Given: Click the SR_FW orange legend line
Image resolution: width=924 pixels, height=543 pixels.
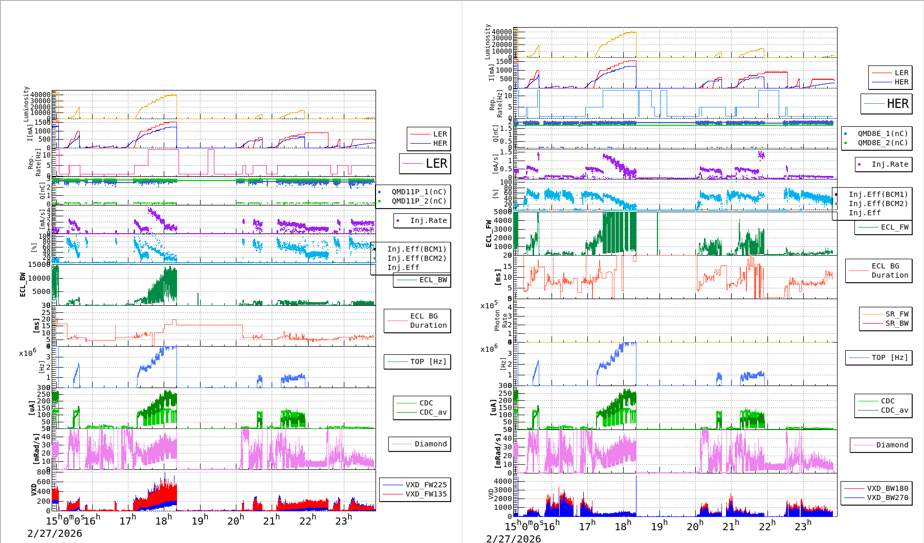Looking at the screenshot, I should click(x=872, y=314).
